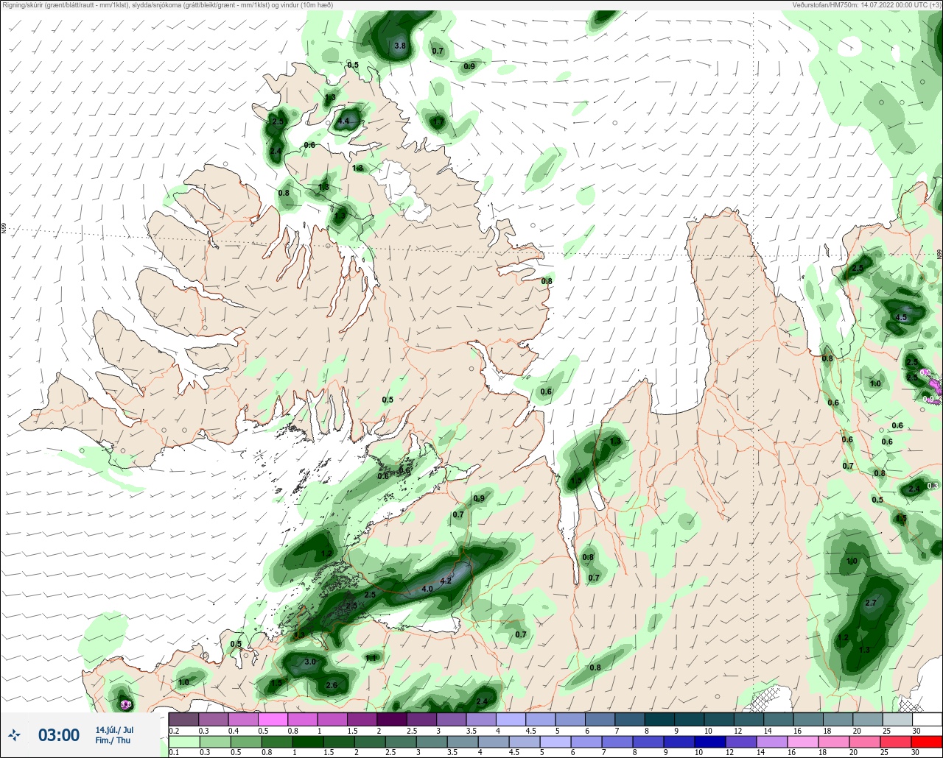Click the 2.6 precipitation value on the map
Screen dimensions: 943x758
[332, 686]
